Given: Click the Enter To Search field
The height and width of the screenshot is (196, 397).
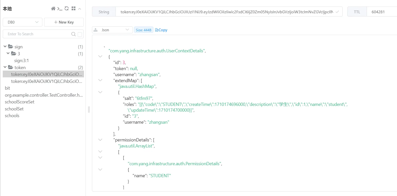Looking at the screenshot, I should pyautogui.click(x=38, y=34).
